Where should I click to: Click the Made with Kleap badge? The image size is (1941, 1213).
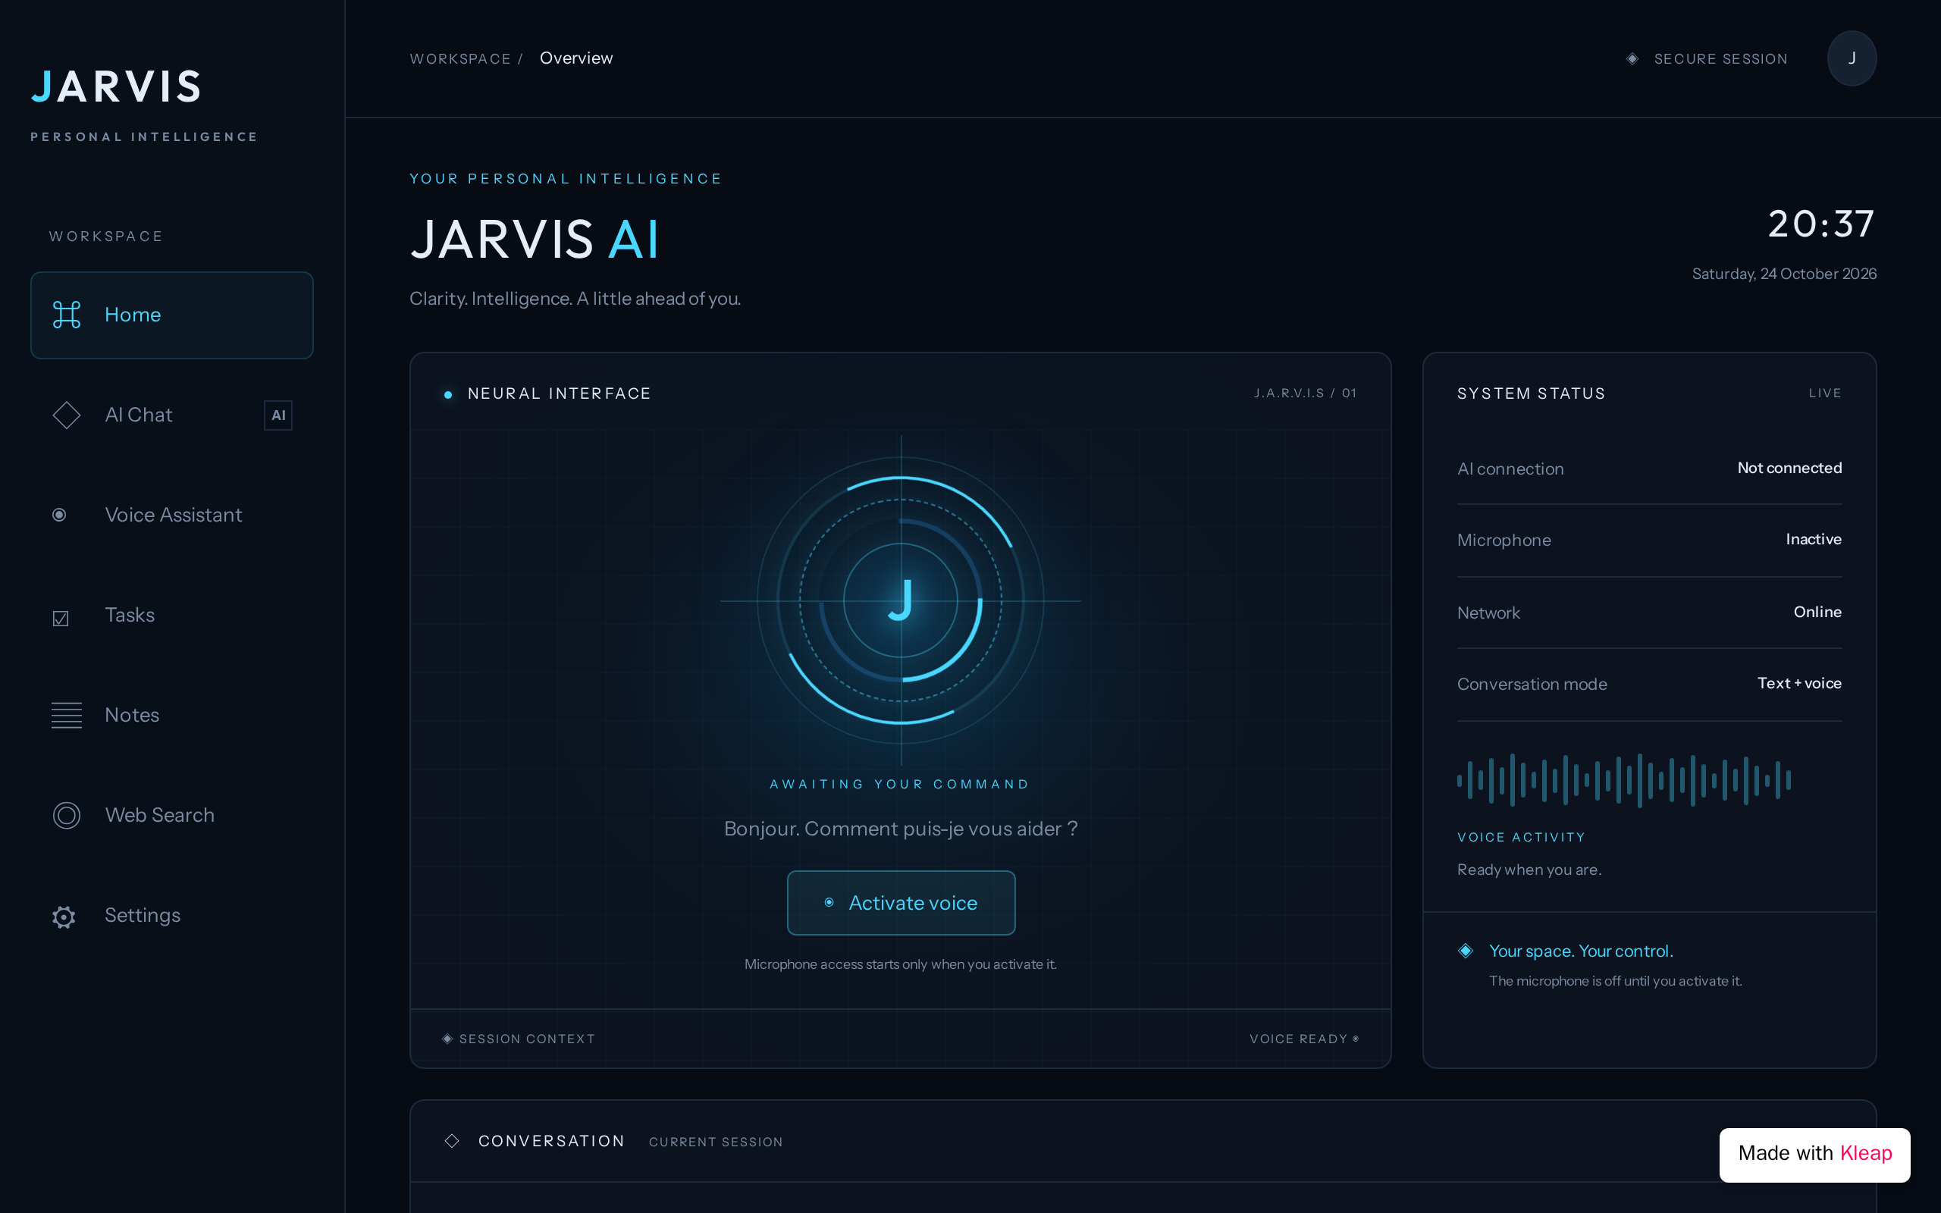(x=1814, y=1154)
